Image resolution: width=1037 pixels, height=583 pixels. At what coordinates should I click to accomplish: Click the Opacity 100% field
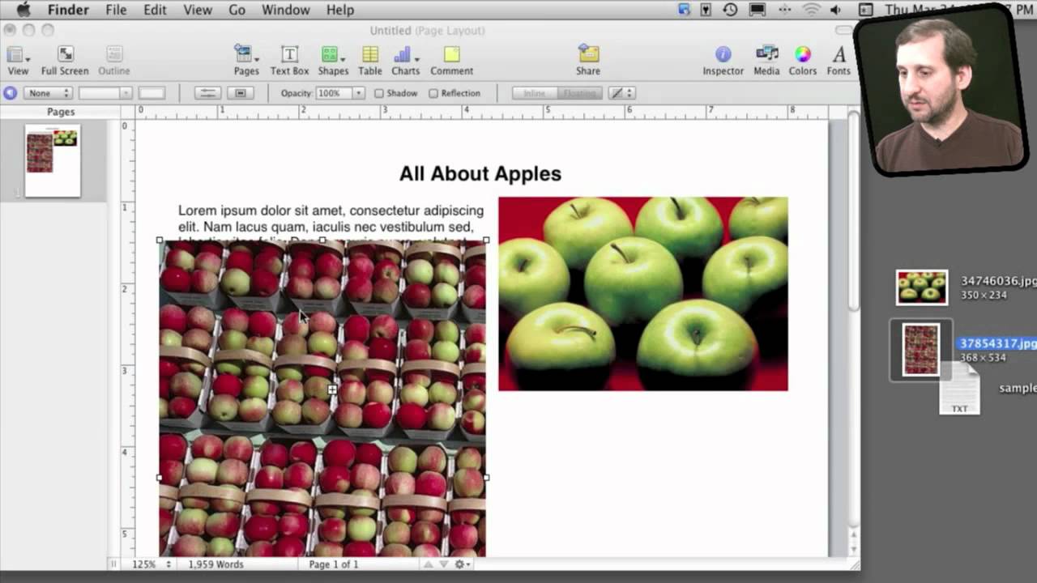[x=333, y=93]
